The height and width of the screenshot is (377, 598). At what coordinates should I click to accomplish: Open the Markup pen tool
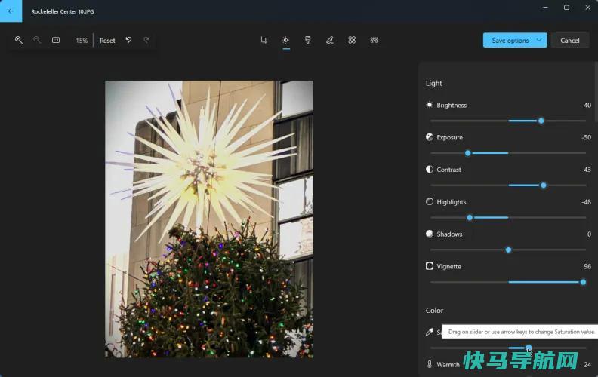click(x=330, y=40)
